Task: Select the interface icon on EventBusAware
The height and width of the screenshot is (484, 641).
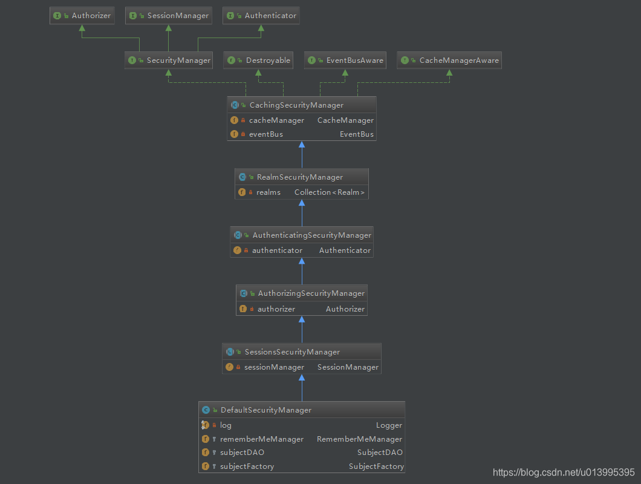Action: tap(311, 60)
